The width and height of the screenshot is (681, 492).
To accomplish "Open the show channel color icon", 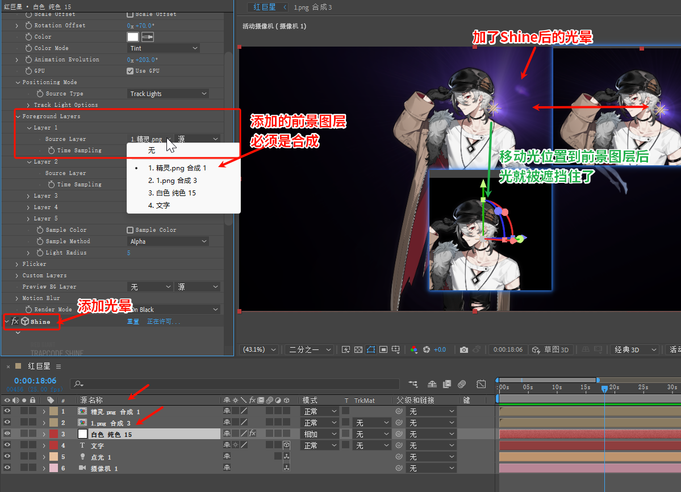I will pyautogui.click(x=414, y=349).
